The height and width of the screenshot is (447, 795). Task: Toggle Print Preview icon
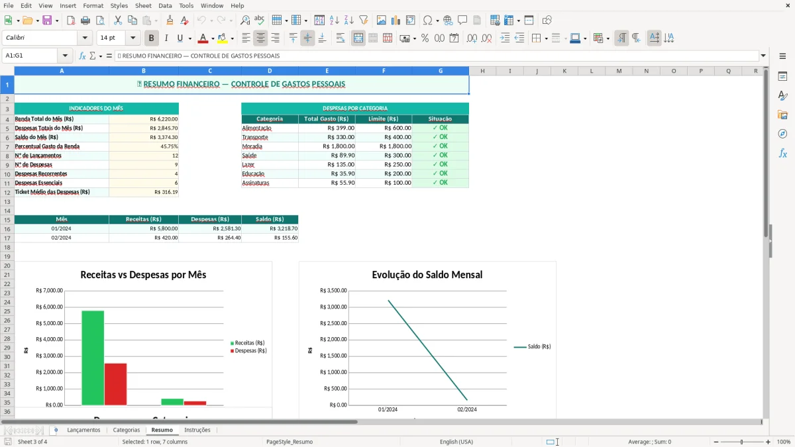click(100, 21)
